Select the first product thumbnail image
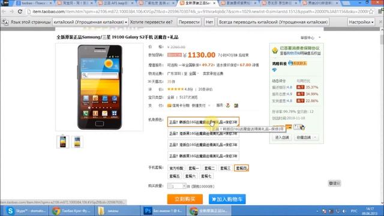The height and width of the screenshot is (216, 384). coord(62,142)
